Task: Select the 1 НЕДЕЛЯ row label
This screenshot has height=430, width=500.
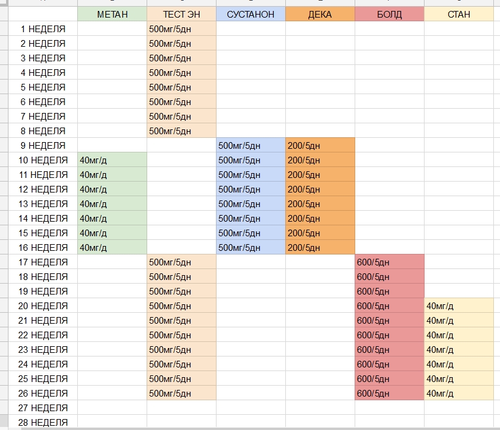Action: coord(44,29)
